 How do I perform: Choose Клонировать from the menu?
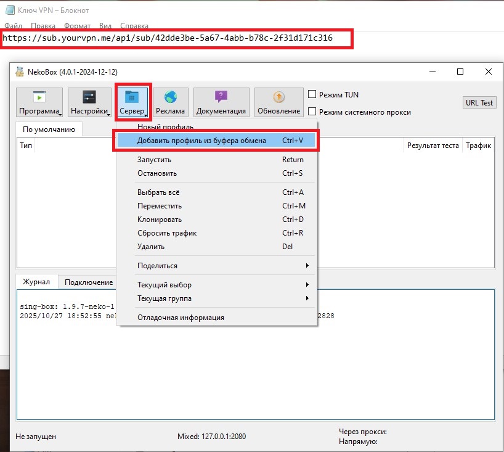pyautogui.click(x=160, y=220)
